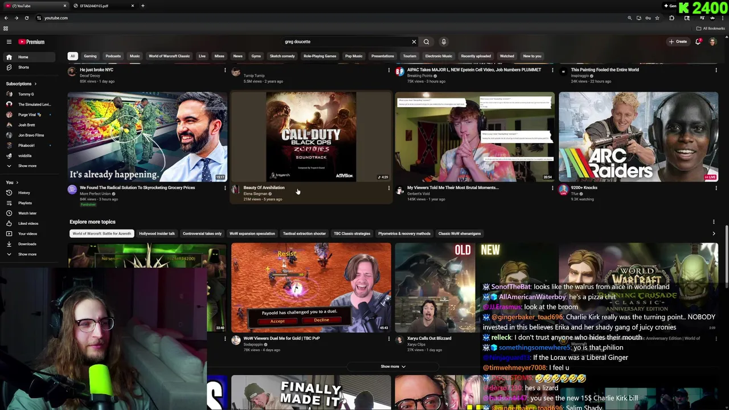Select the Tactical extraction shooter topic chip
The height and width of the screenshot is (410, 729).
pos(304,233)
